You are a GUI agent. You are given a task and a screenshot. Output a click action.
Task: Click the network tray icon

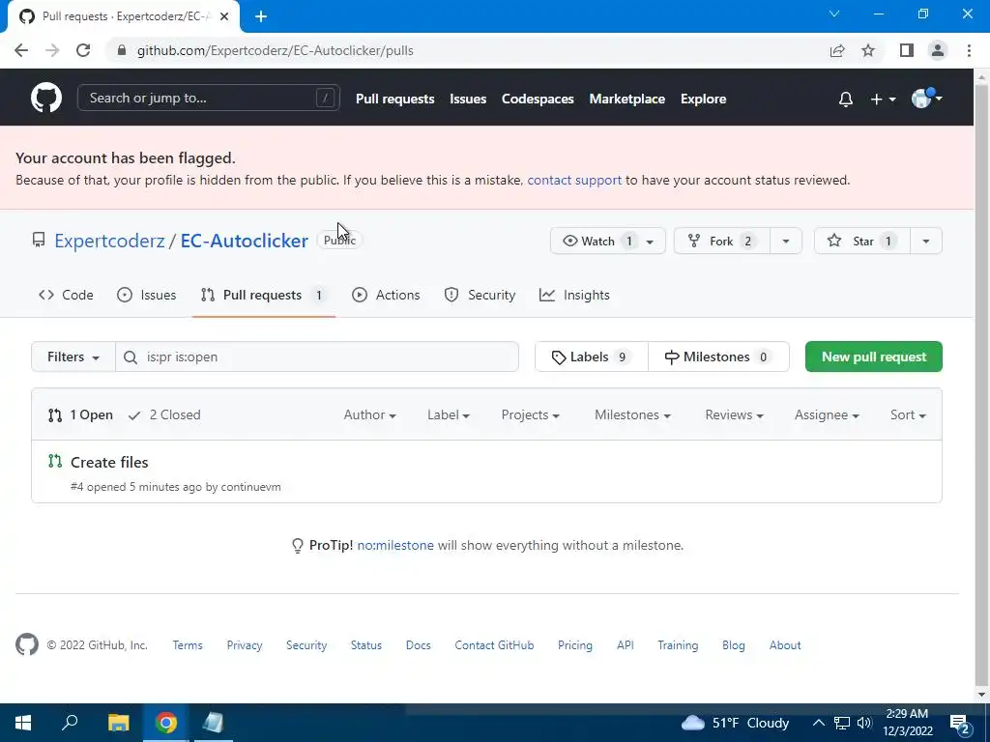pos(842,723)
